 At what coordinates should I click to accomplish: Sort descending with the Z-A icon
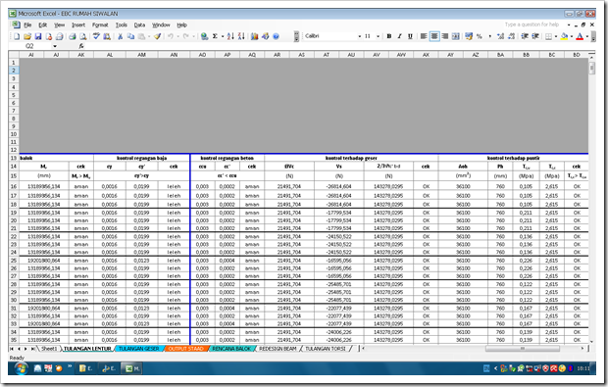pyautogui.click(x=241, y=36)
